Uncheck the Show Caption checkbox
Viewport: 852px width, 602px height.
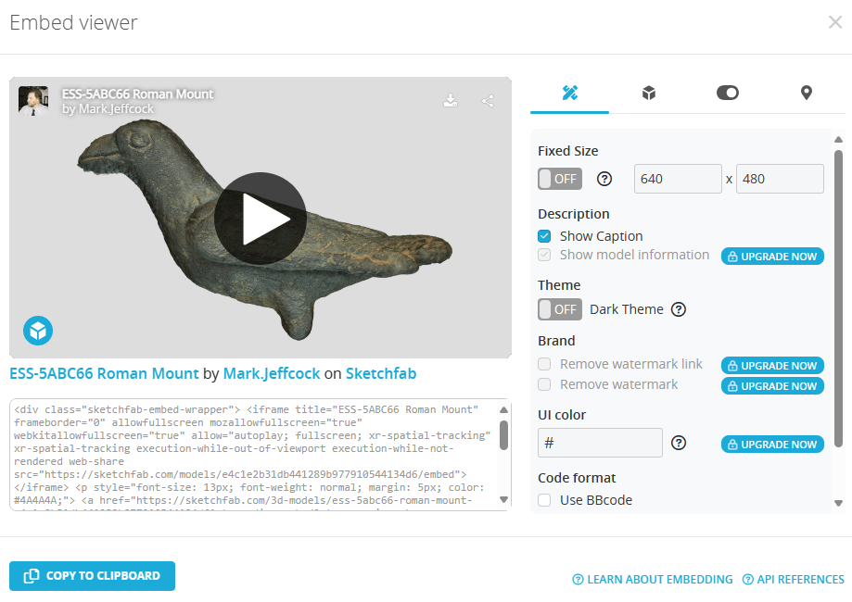click(544, 236)
